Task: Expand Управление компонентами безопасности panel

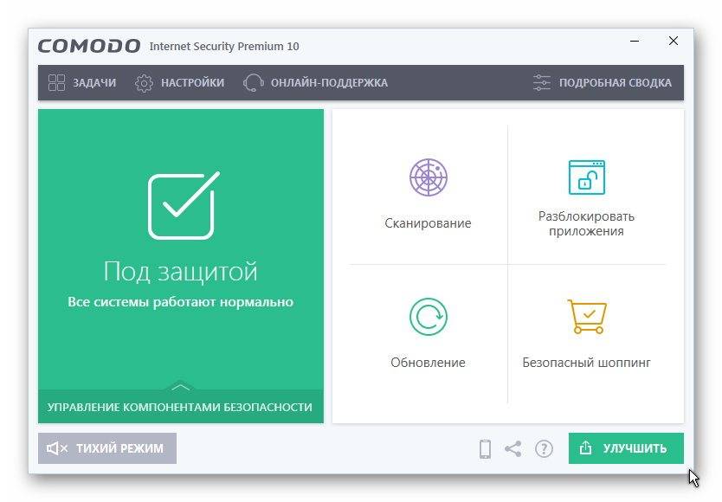Action: pos(180,407)
